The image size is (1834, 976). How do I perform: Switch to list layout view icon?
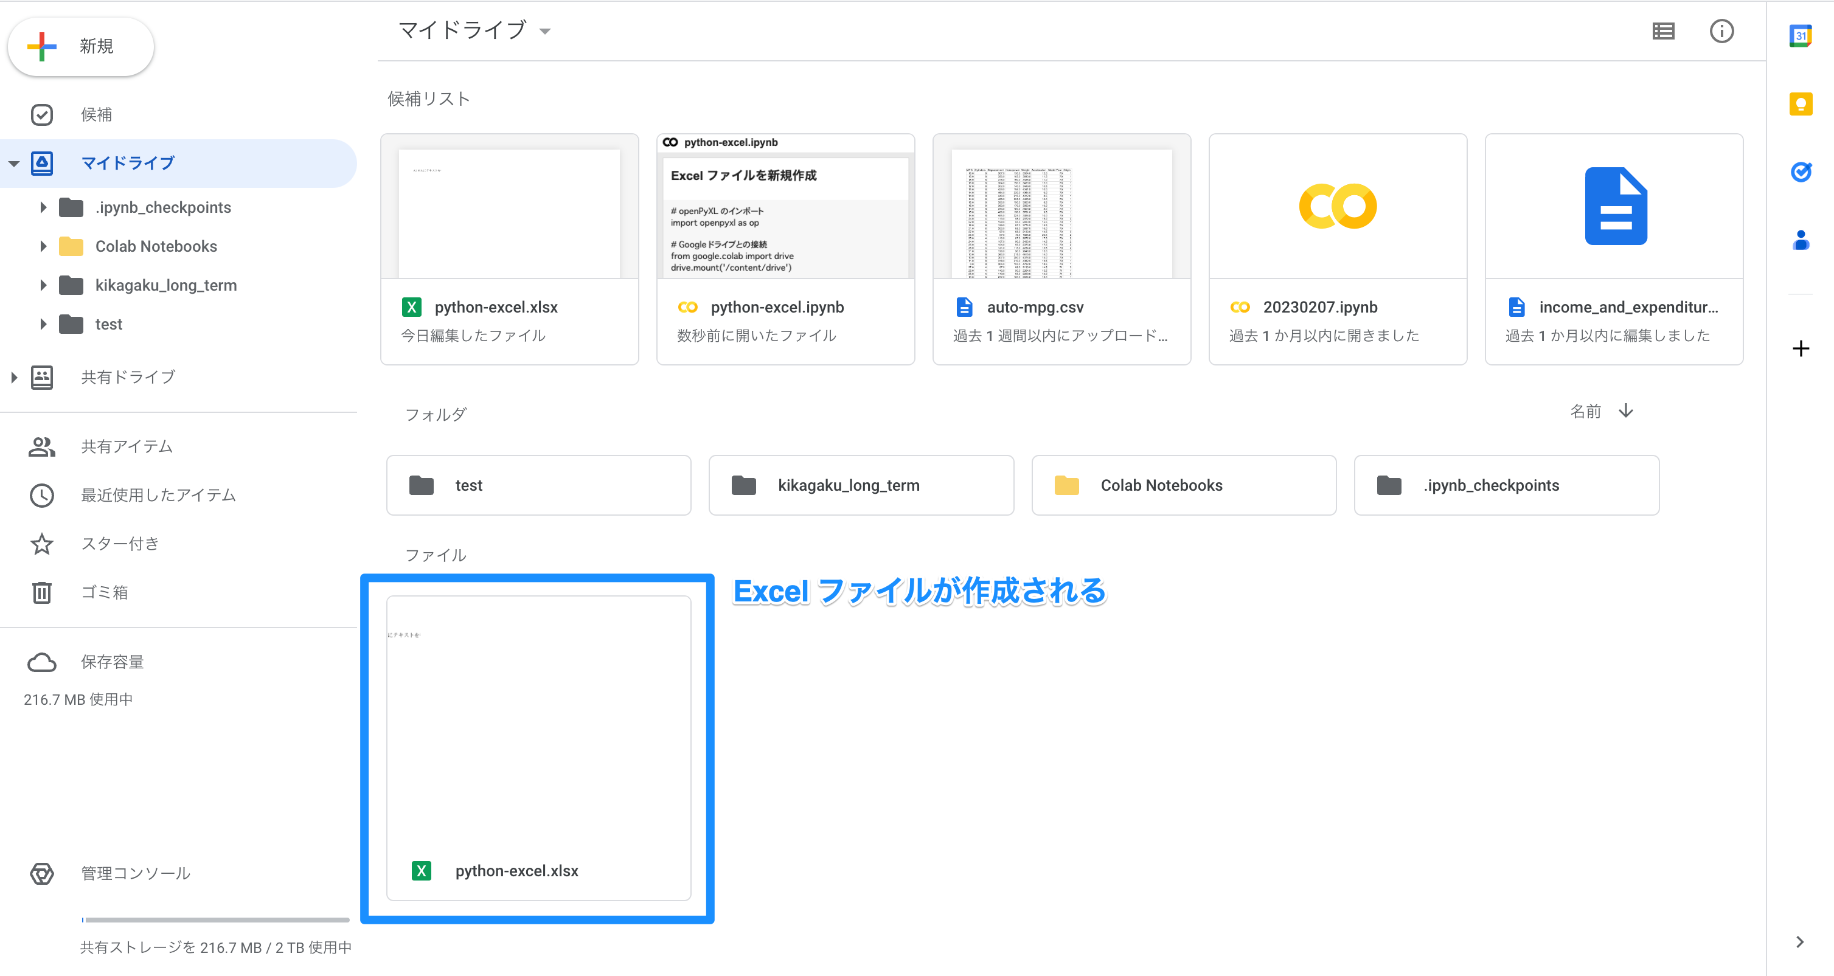click(x=1662, y=32)
